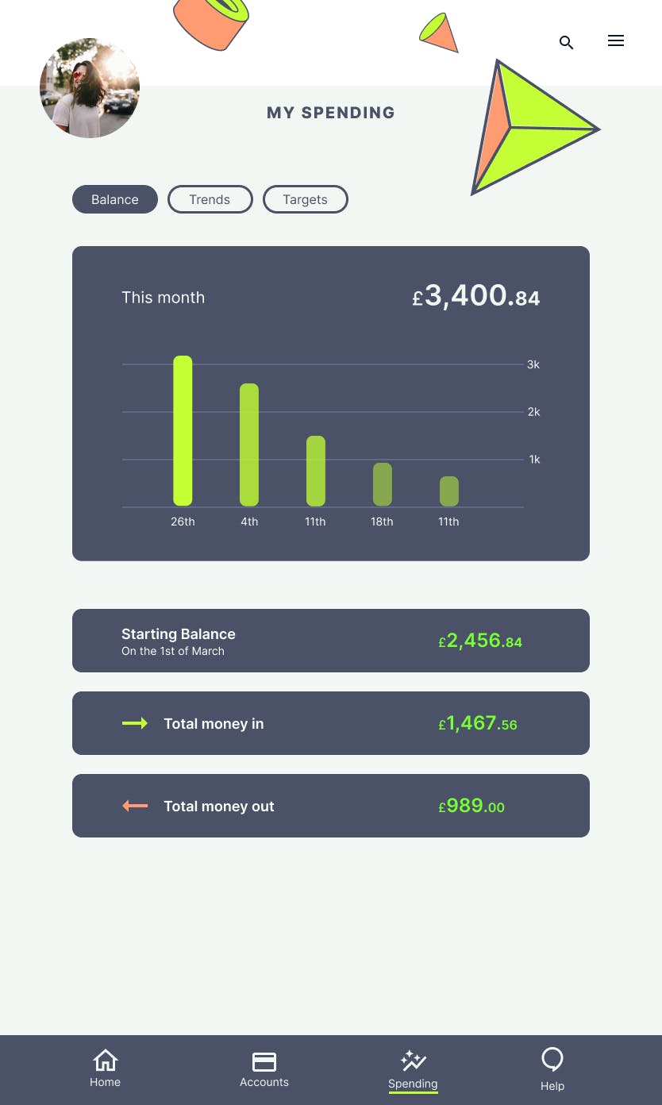The height and width of the screenshot is (1105, 662).
Task: Switch on the Trends view
Action: pyautogui.click(x=210, y=199)
